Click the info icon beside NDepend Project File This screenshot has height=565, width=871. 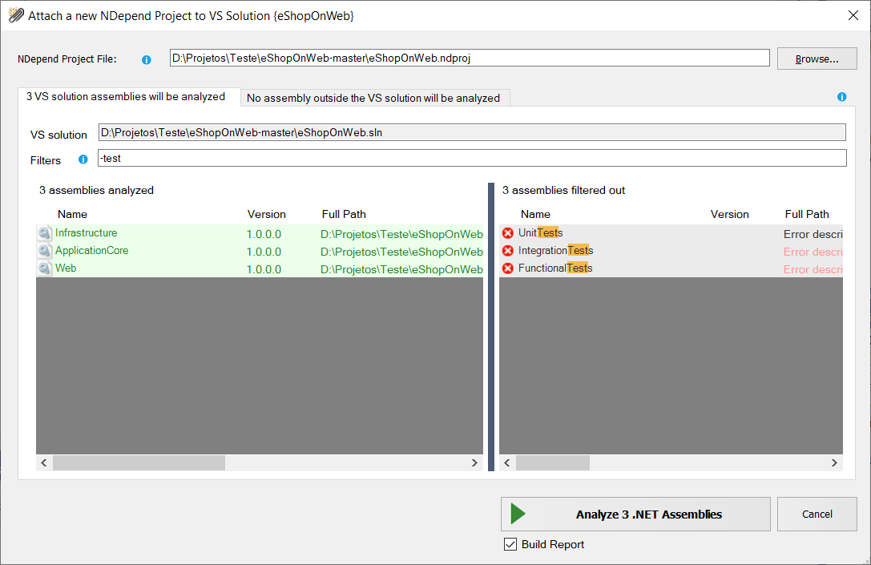(146, 59)
